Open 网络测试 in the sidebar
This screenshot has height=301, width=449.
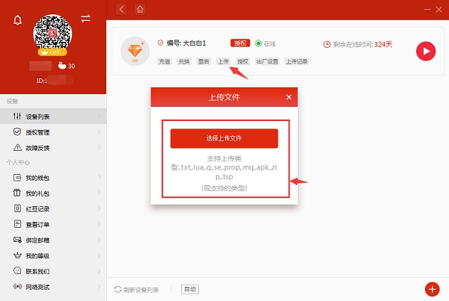(x=53, y=287)
